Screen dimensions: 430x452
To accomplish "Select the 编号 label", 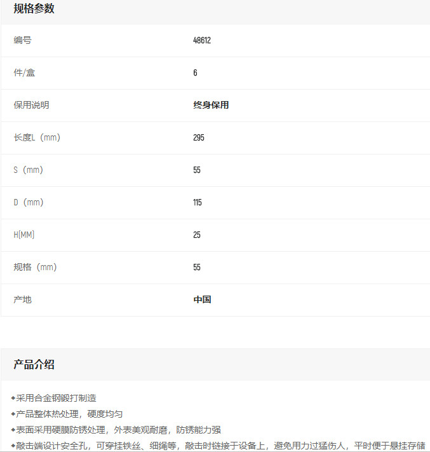I will (22, 40).
